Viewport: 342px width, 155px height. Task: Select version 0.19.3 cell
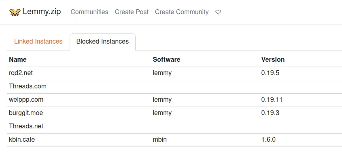coord(270,113)
